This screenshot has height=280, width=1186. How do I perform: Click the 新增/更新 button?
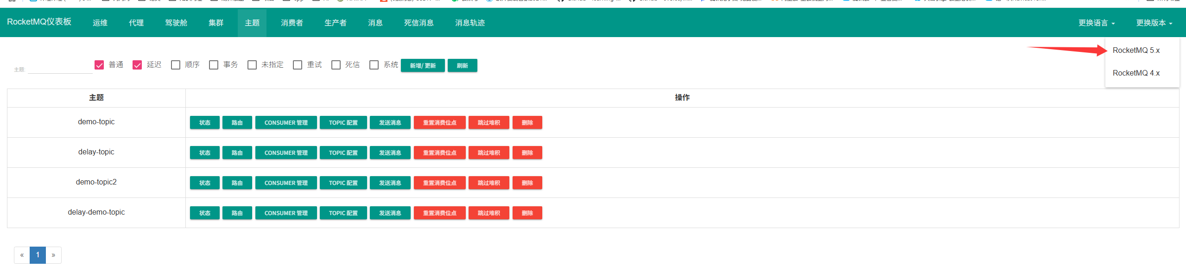click(423, 65)
